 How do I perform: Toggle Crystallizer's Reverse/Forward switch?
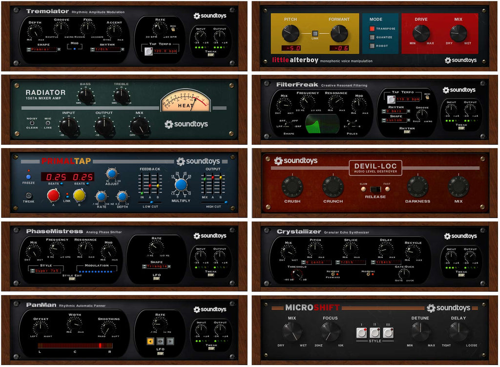coord(333,274)
